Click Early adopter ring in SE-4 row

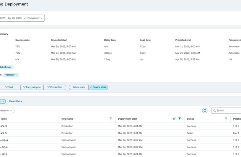68,140
